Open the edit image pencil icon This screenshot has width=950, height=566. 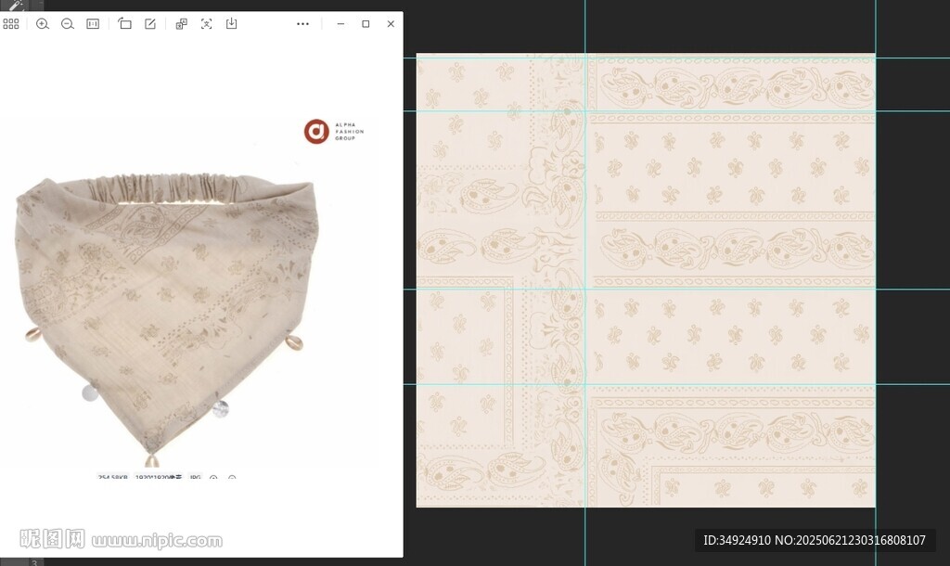[x=150, y=24]
